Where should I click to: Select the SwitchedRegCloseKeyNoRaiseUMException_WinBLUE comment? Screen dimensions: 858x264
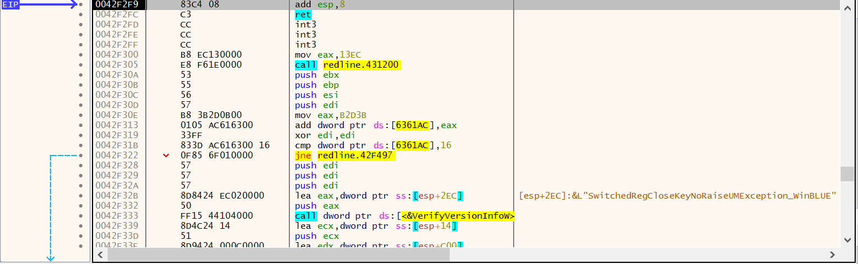point(679,196)
